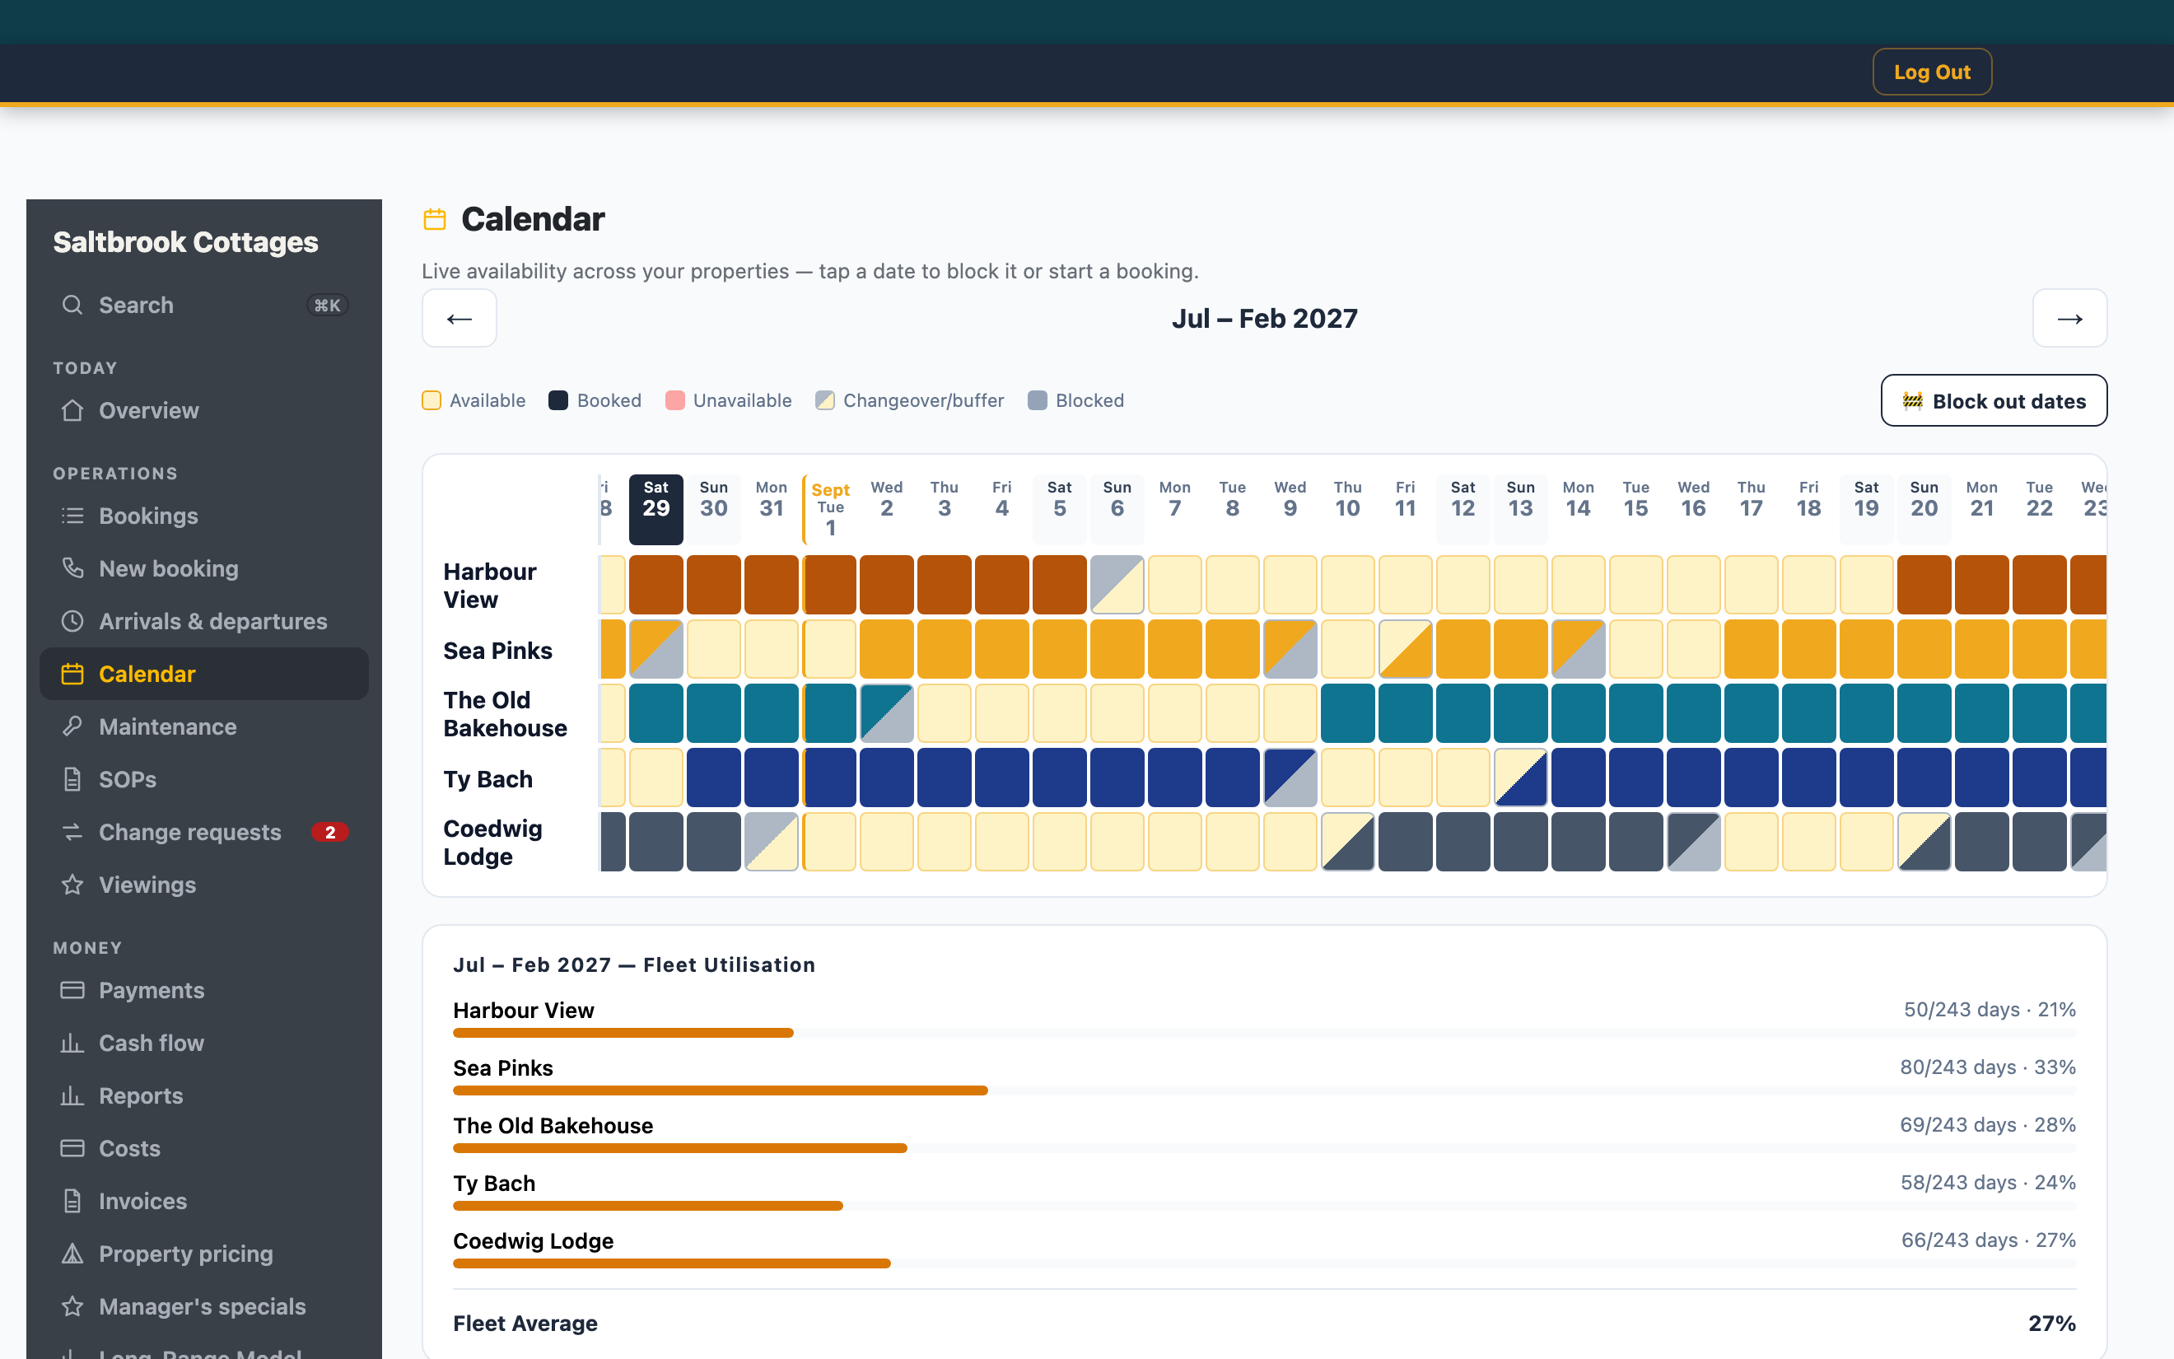Click Coedwig Lodge cell for Thu 10
The width and height of the screenshot is (2174, 1359).
coord(1347,843)
